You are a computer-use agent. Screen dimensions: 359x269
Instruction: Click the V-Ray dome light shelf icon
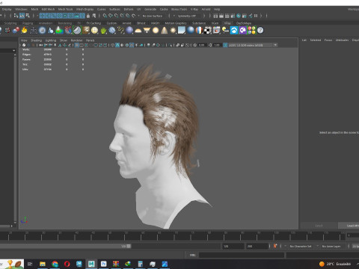pos(138,31)
